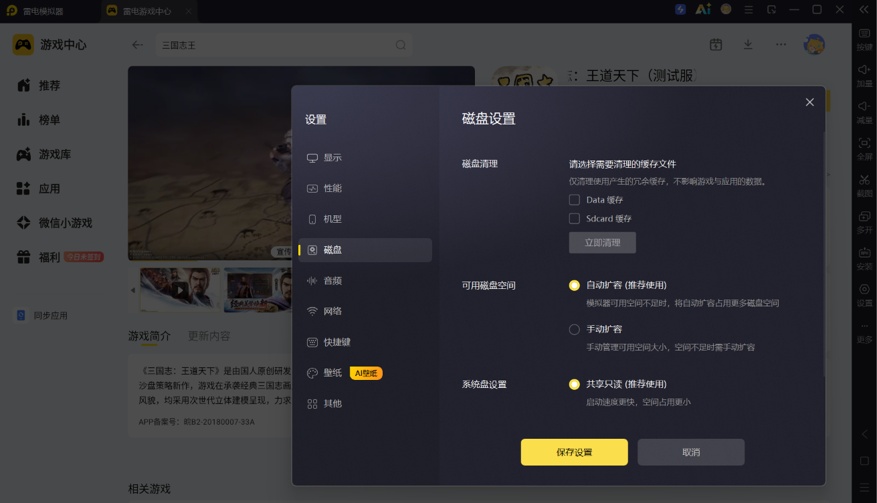Viewport: 877px width, 503px height.
Task: Open 性能 performance settings
Action: click(365, 189)
